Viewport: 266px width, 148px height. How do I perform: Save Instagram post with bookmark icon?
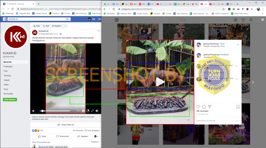coord(238,107)
